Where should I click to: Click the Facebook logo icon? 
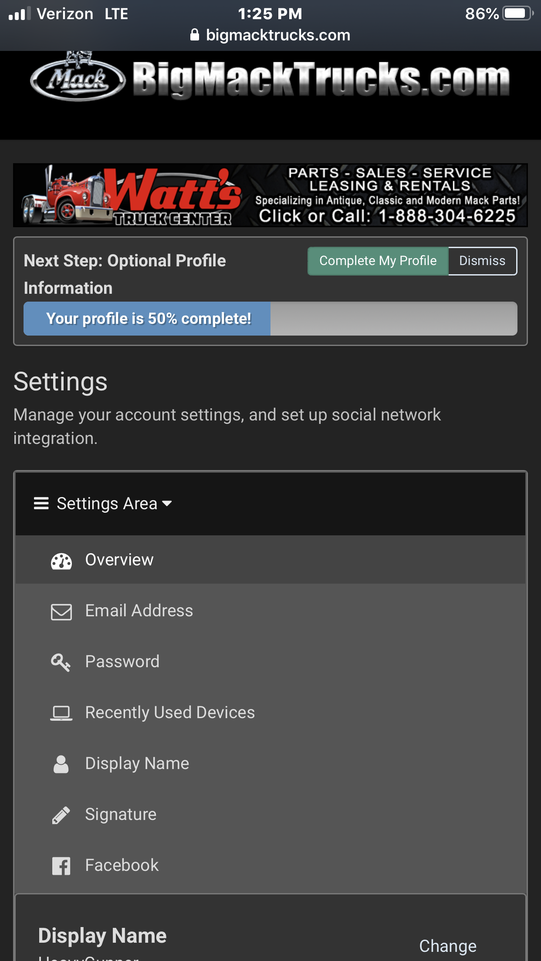(61, 866)
